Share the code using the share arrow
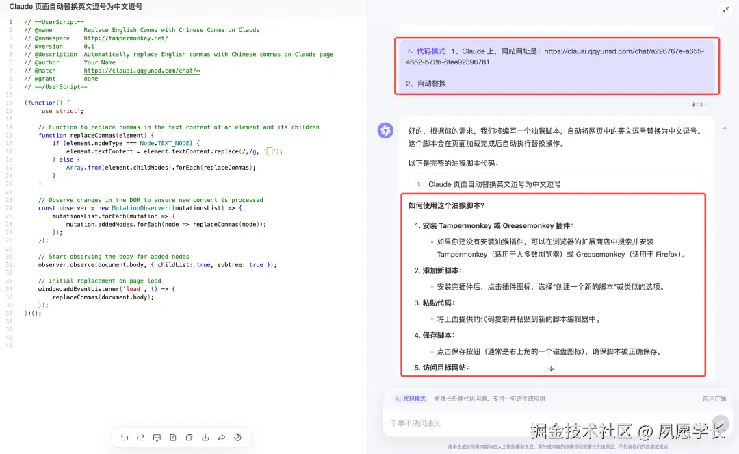 click(x=222, y=438)
